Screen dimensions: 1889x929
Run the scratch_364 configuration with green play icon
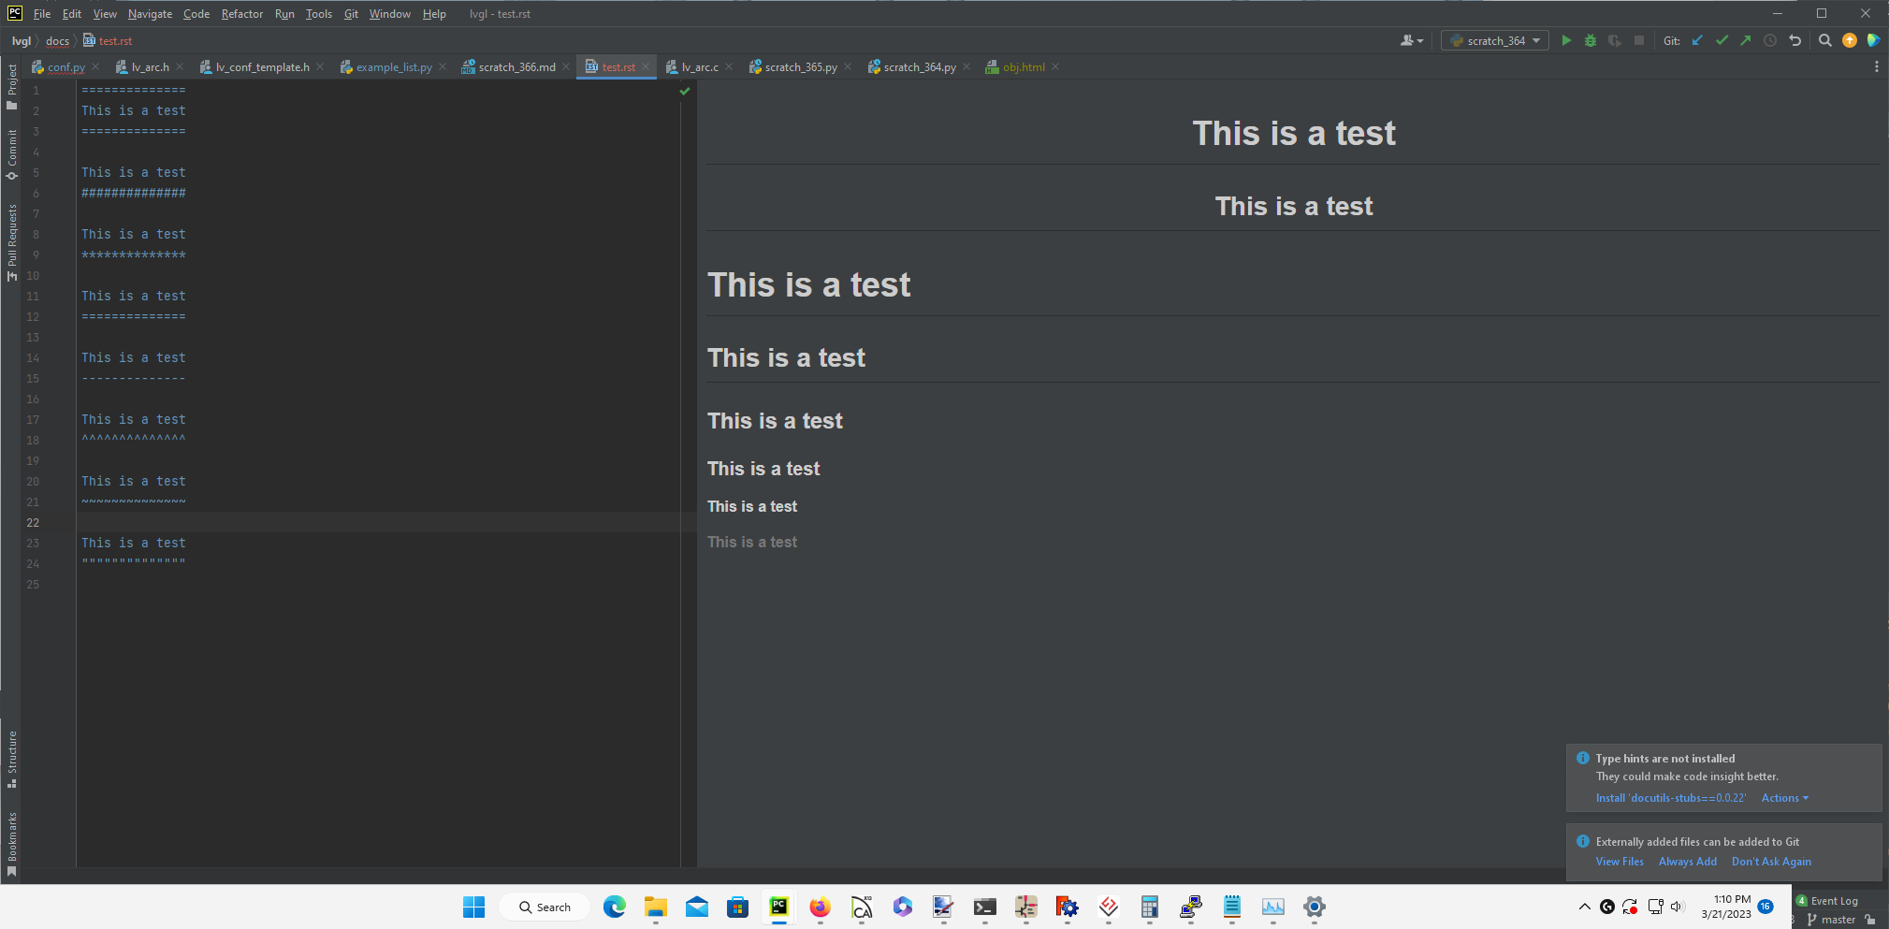coord(1567,40)
